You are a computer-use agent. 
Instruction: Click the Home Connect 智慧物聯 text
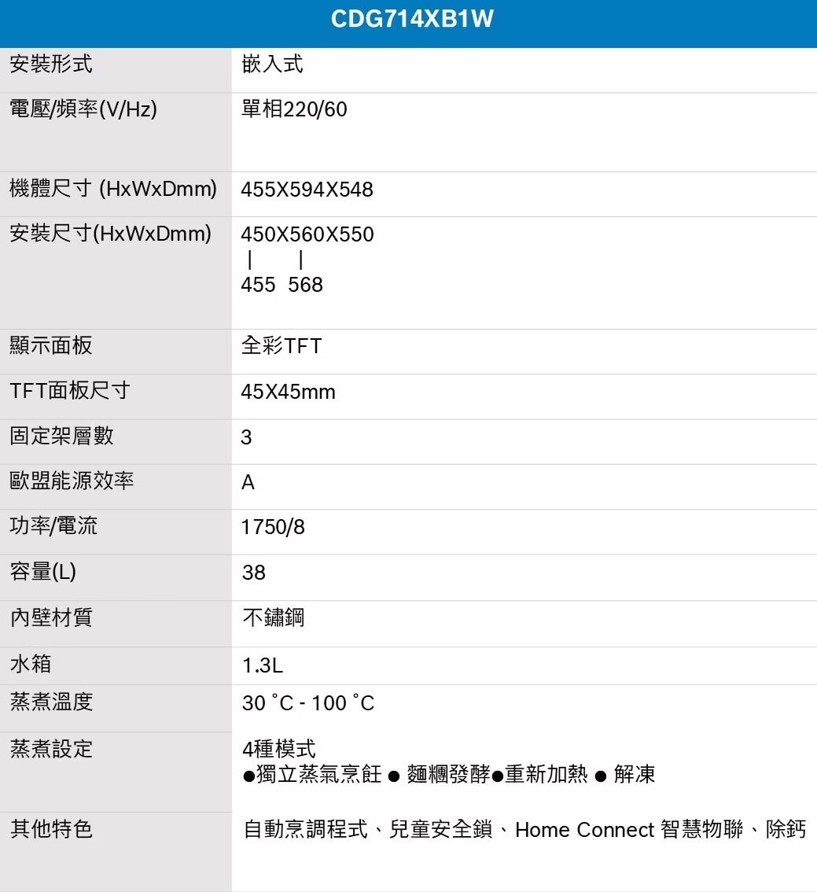tap(629, 829)
